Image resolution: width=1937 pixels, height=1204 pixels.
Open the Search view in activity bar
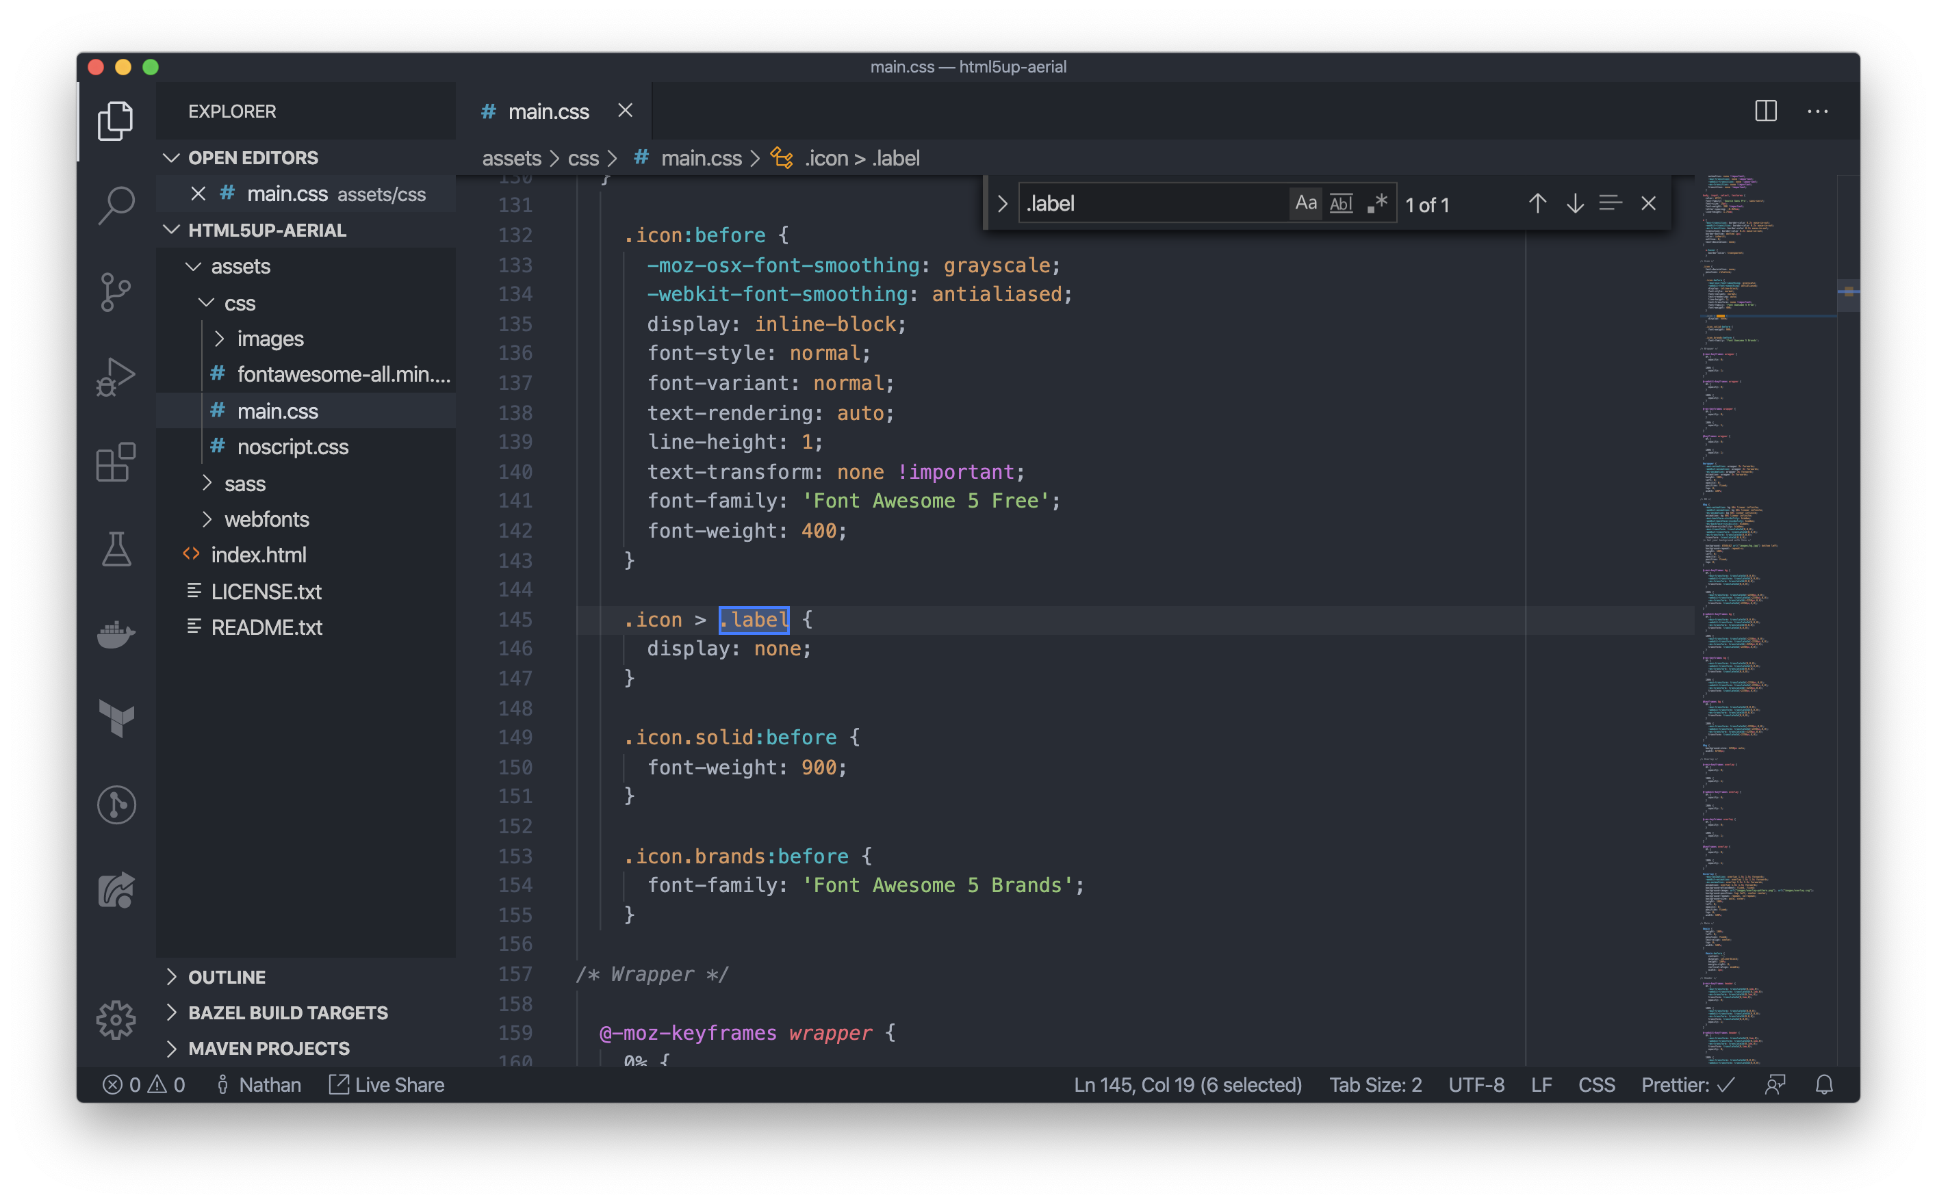116,205
